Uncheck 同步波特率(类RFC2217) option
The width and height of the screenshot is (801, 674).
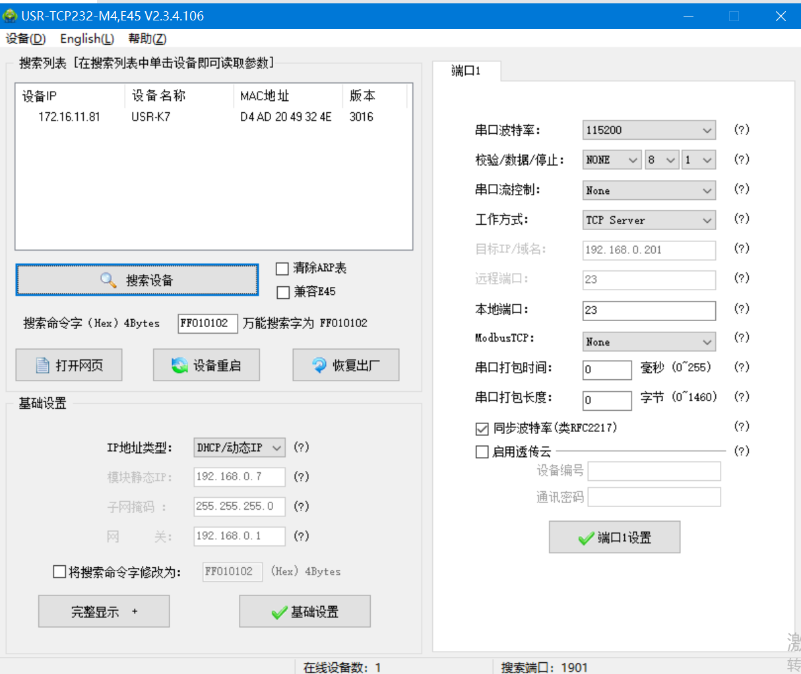coord(482,429)
